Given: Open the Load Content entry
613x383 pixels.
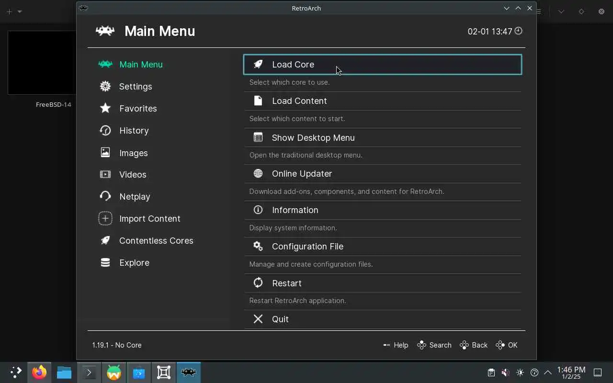Looking at the screenshot, I should click(383, 101).
